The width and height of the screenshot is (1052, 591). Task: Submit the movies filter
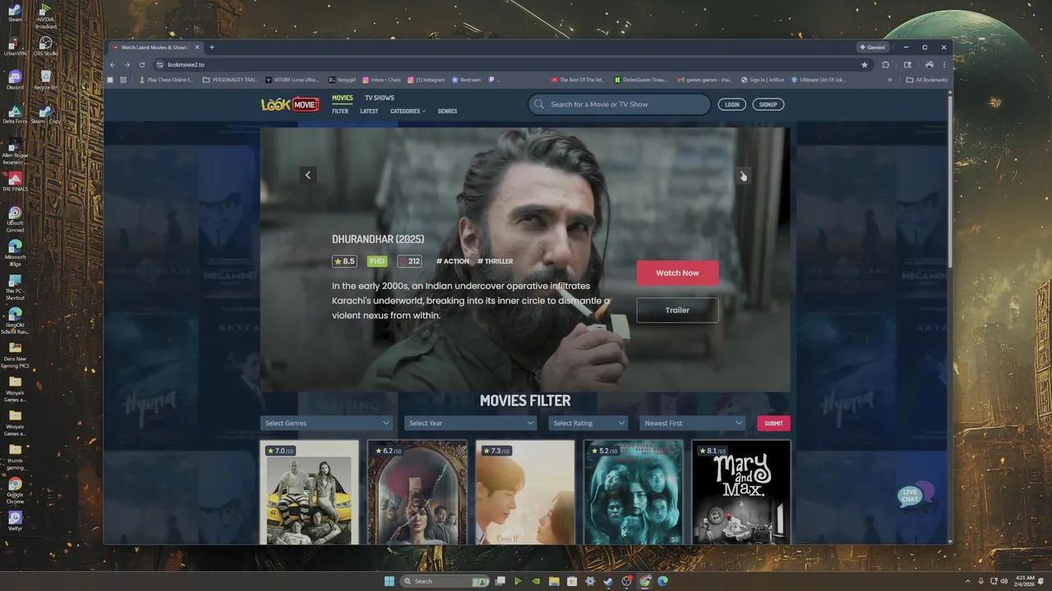pyautogui.click(x=773, y=423)
